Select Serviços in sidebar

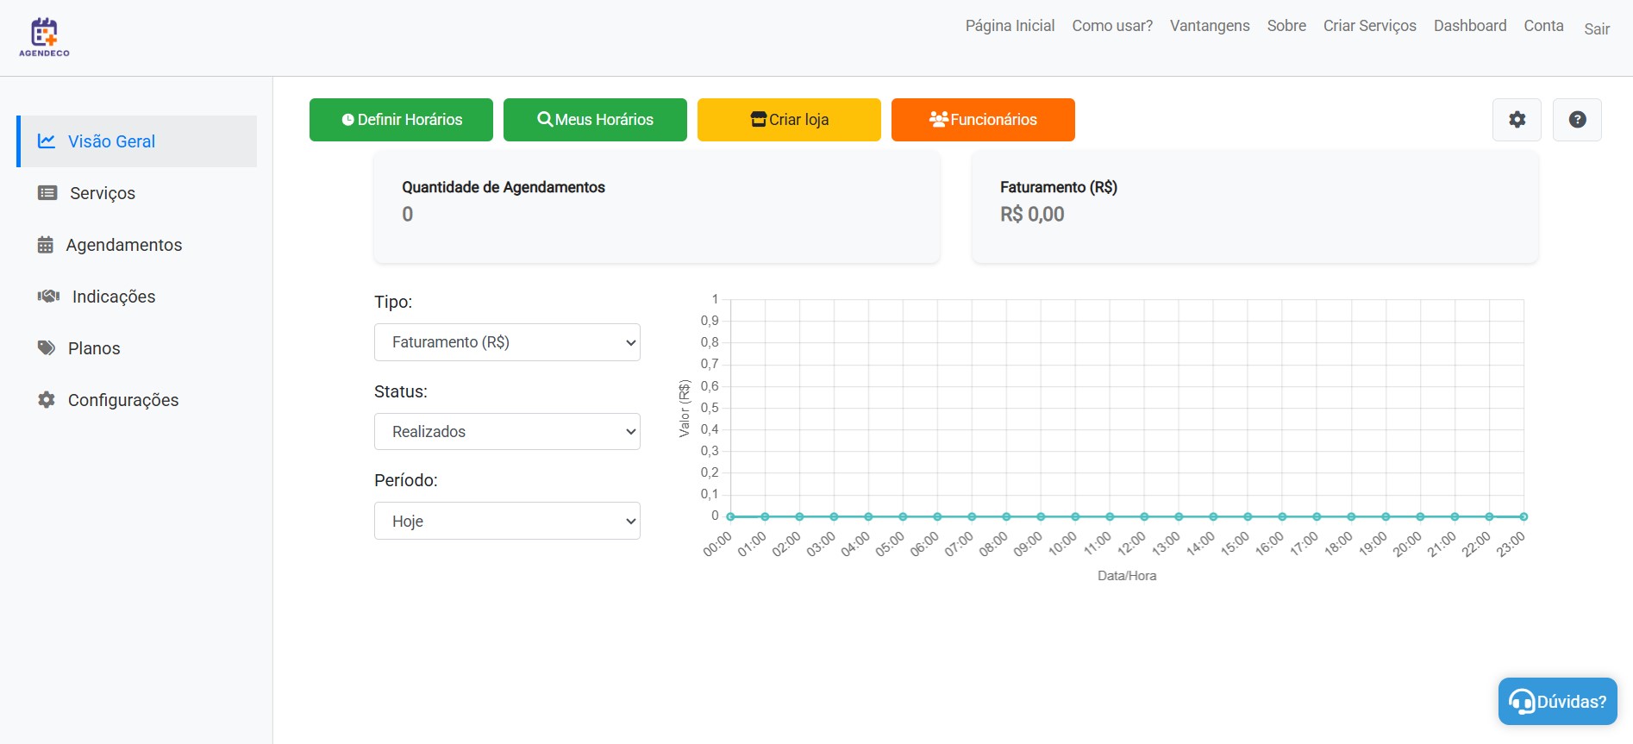click(137, 193)
